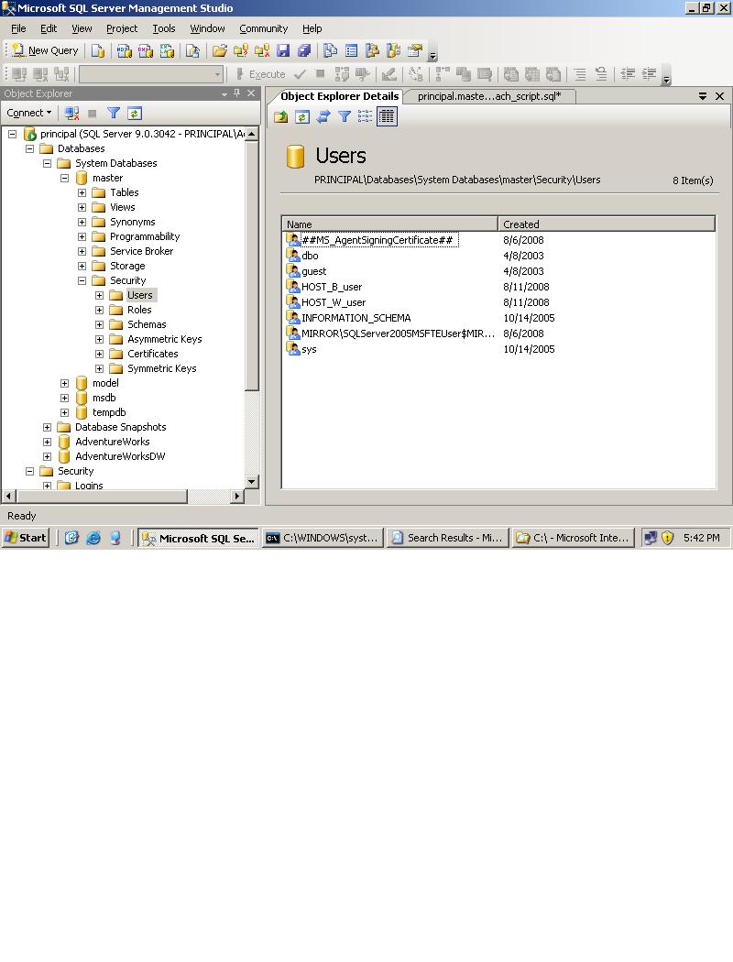Click the Start button
The height and width of the screenshot is (962, 733).
[x=25, y=538]
